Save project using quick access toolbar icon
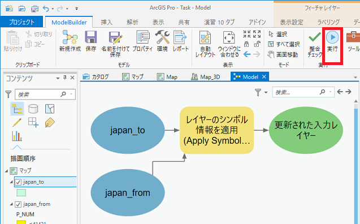360x224 pixels. point(34,8)
